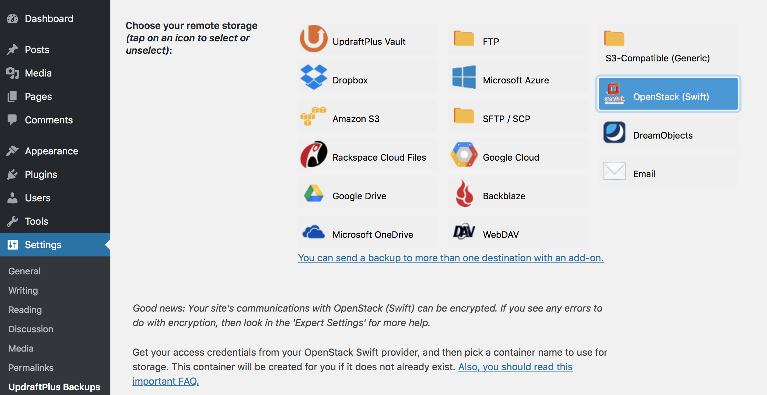Open the 'Also, you should read this important FAQ' link
Image resolution: width=767 pixels, height=395 pixels.
pos(515,367)
